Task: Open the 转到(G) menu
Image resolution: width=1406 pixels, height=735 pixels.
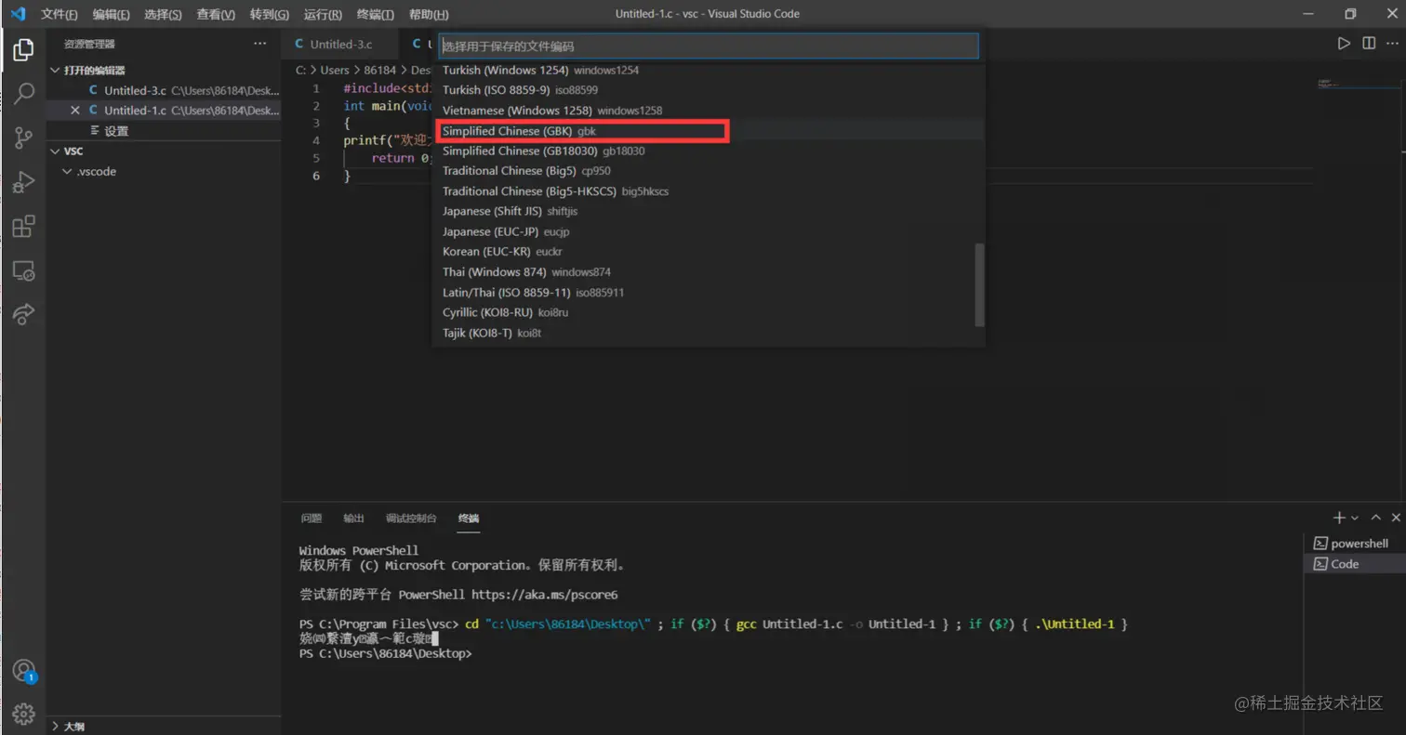Action: click(x=269, y=15)
